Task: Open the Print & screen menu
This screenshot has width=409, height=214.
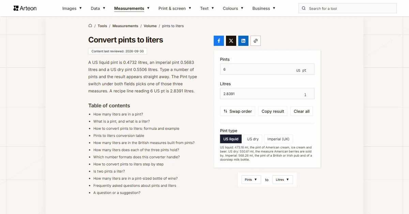Action: [175, 8]
